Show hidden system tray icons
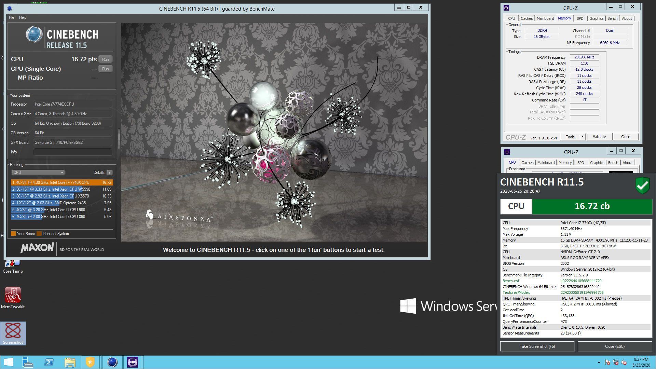 [x=599, y=362]
